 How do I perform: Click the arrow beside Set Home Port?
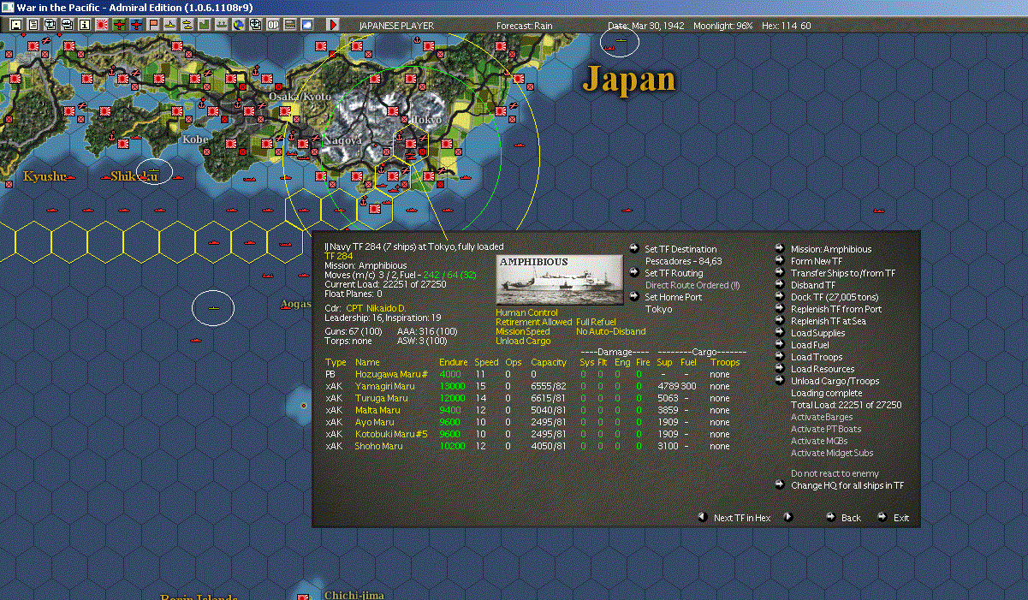pos(633,297)
